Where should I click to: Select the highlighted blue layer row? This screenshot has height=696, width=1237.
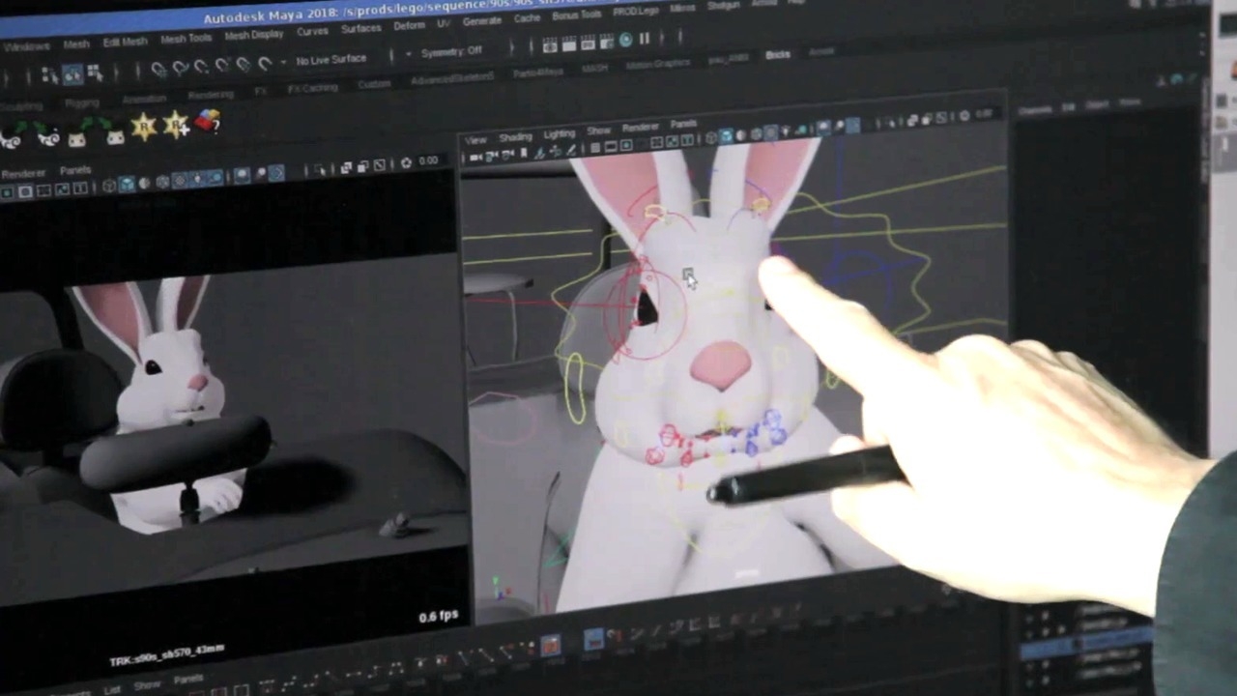click(x=1088, y=644)
